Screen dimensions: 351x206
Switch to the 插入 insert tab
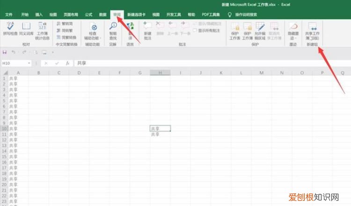tap(39, 14)
